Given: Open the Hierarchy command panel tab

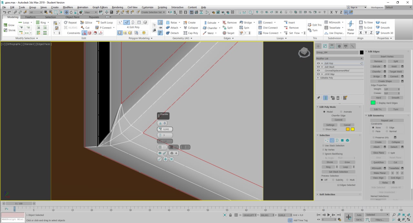Looking at the screenshot, I should point(332,46).
